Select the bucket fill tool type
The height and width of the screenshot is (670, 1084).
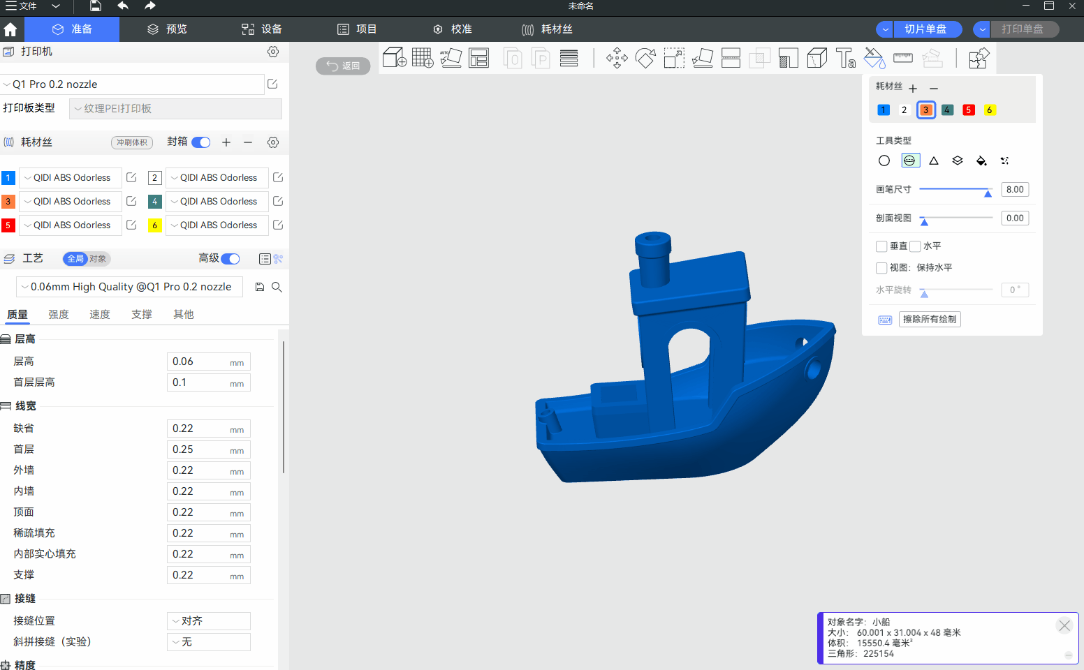(x=981, y=161)
